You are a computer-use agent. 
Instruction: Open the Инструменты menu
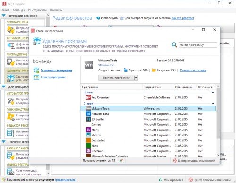tap(37, 10)
